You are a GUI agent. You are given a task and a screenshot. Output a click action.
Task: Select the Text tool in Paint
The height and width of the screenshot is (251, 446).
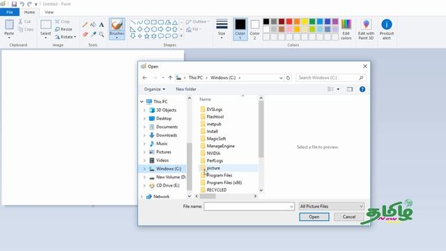pyautogui.click(x=102, y=25)
